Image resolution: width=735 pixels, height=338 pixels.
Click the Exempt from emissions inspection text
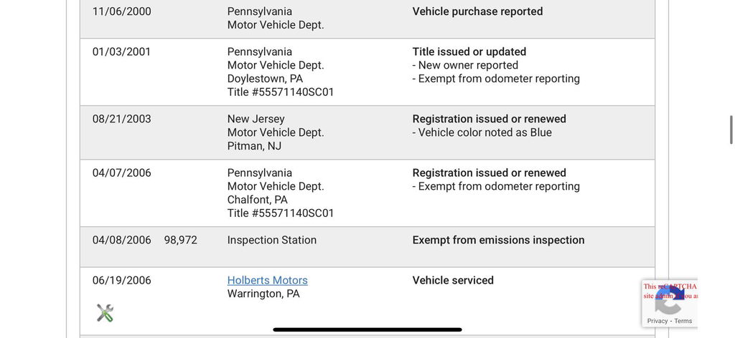498,240
